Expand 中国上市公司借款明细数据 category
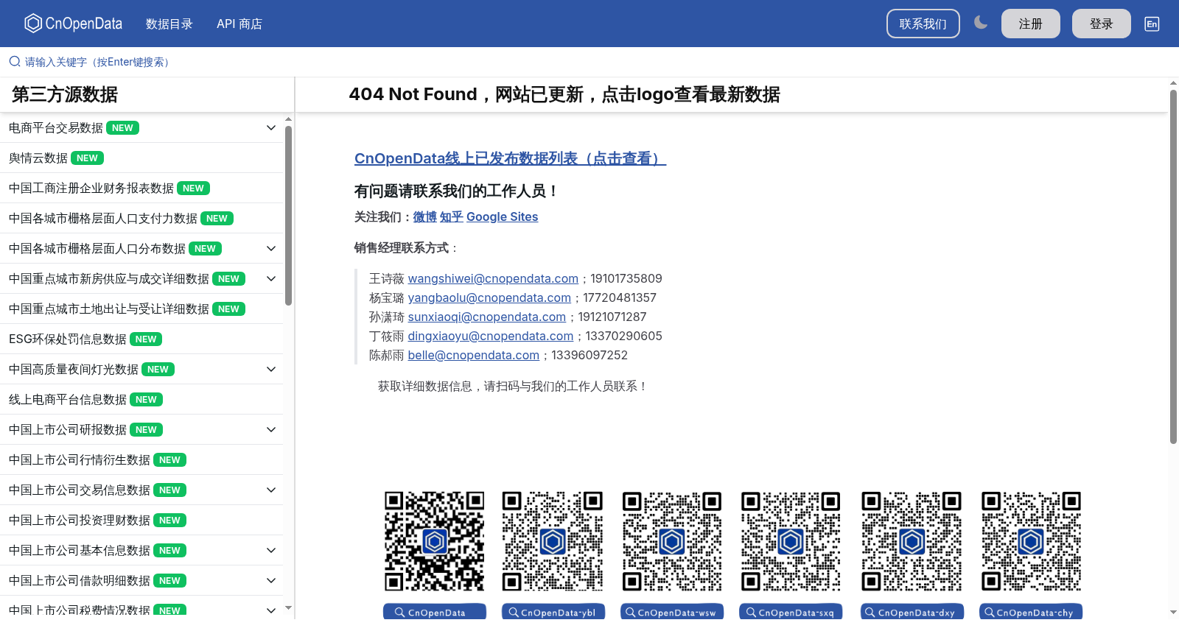Image resolution: width=1179 pixels, height=631 pixels. (x=271, y=581)
